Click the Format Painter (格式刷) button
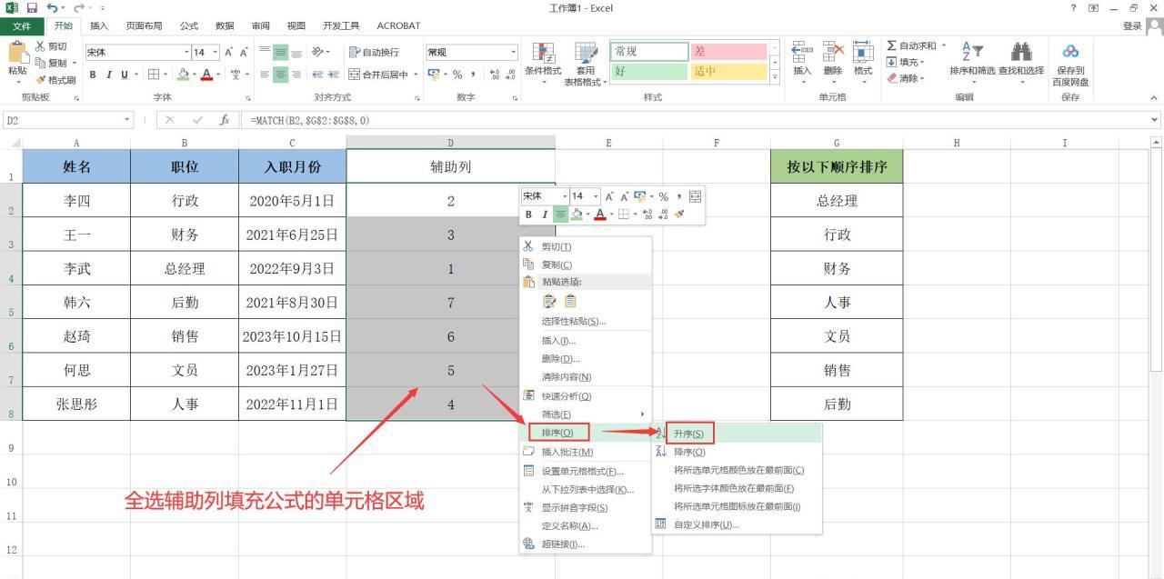Viewport: 1164px width, 579px height. coord(54,80)
